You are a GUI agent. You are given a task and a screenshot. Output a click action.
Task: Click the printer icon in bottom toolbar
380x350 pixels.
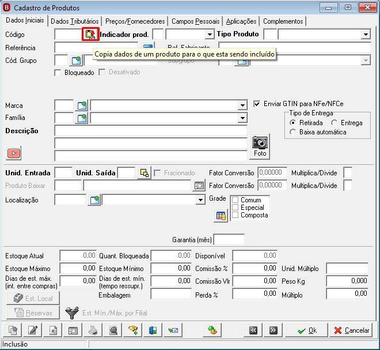point(93,330)
